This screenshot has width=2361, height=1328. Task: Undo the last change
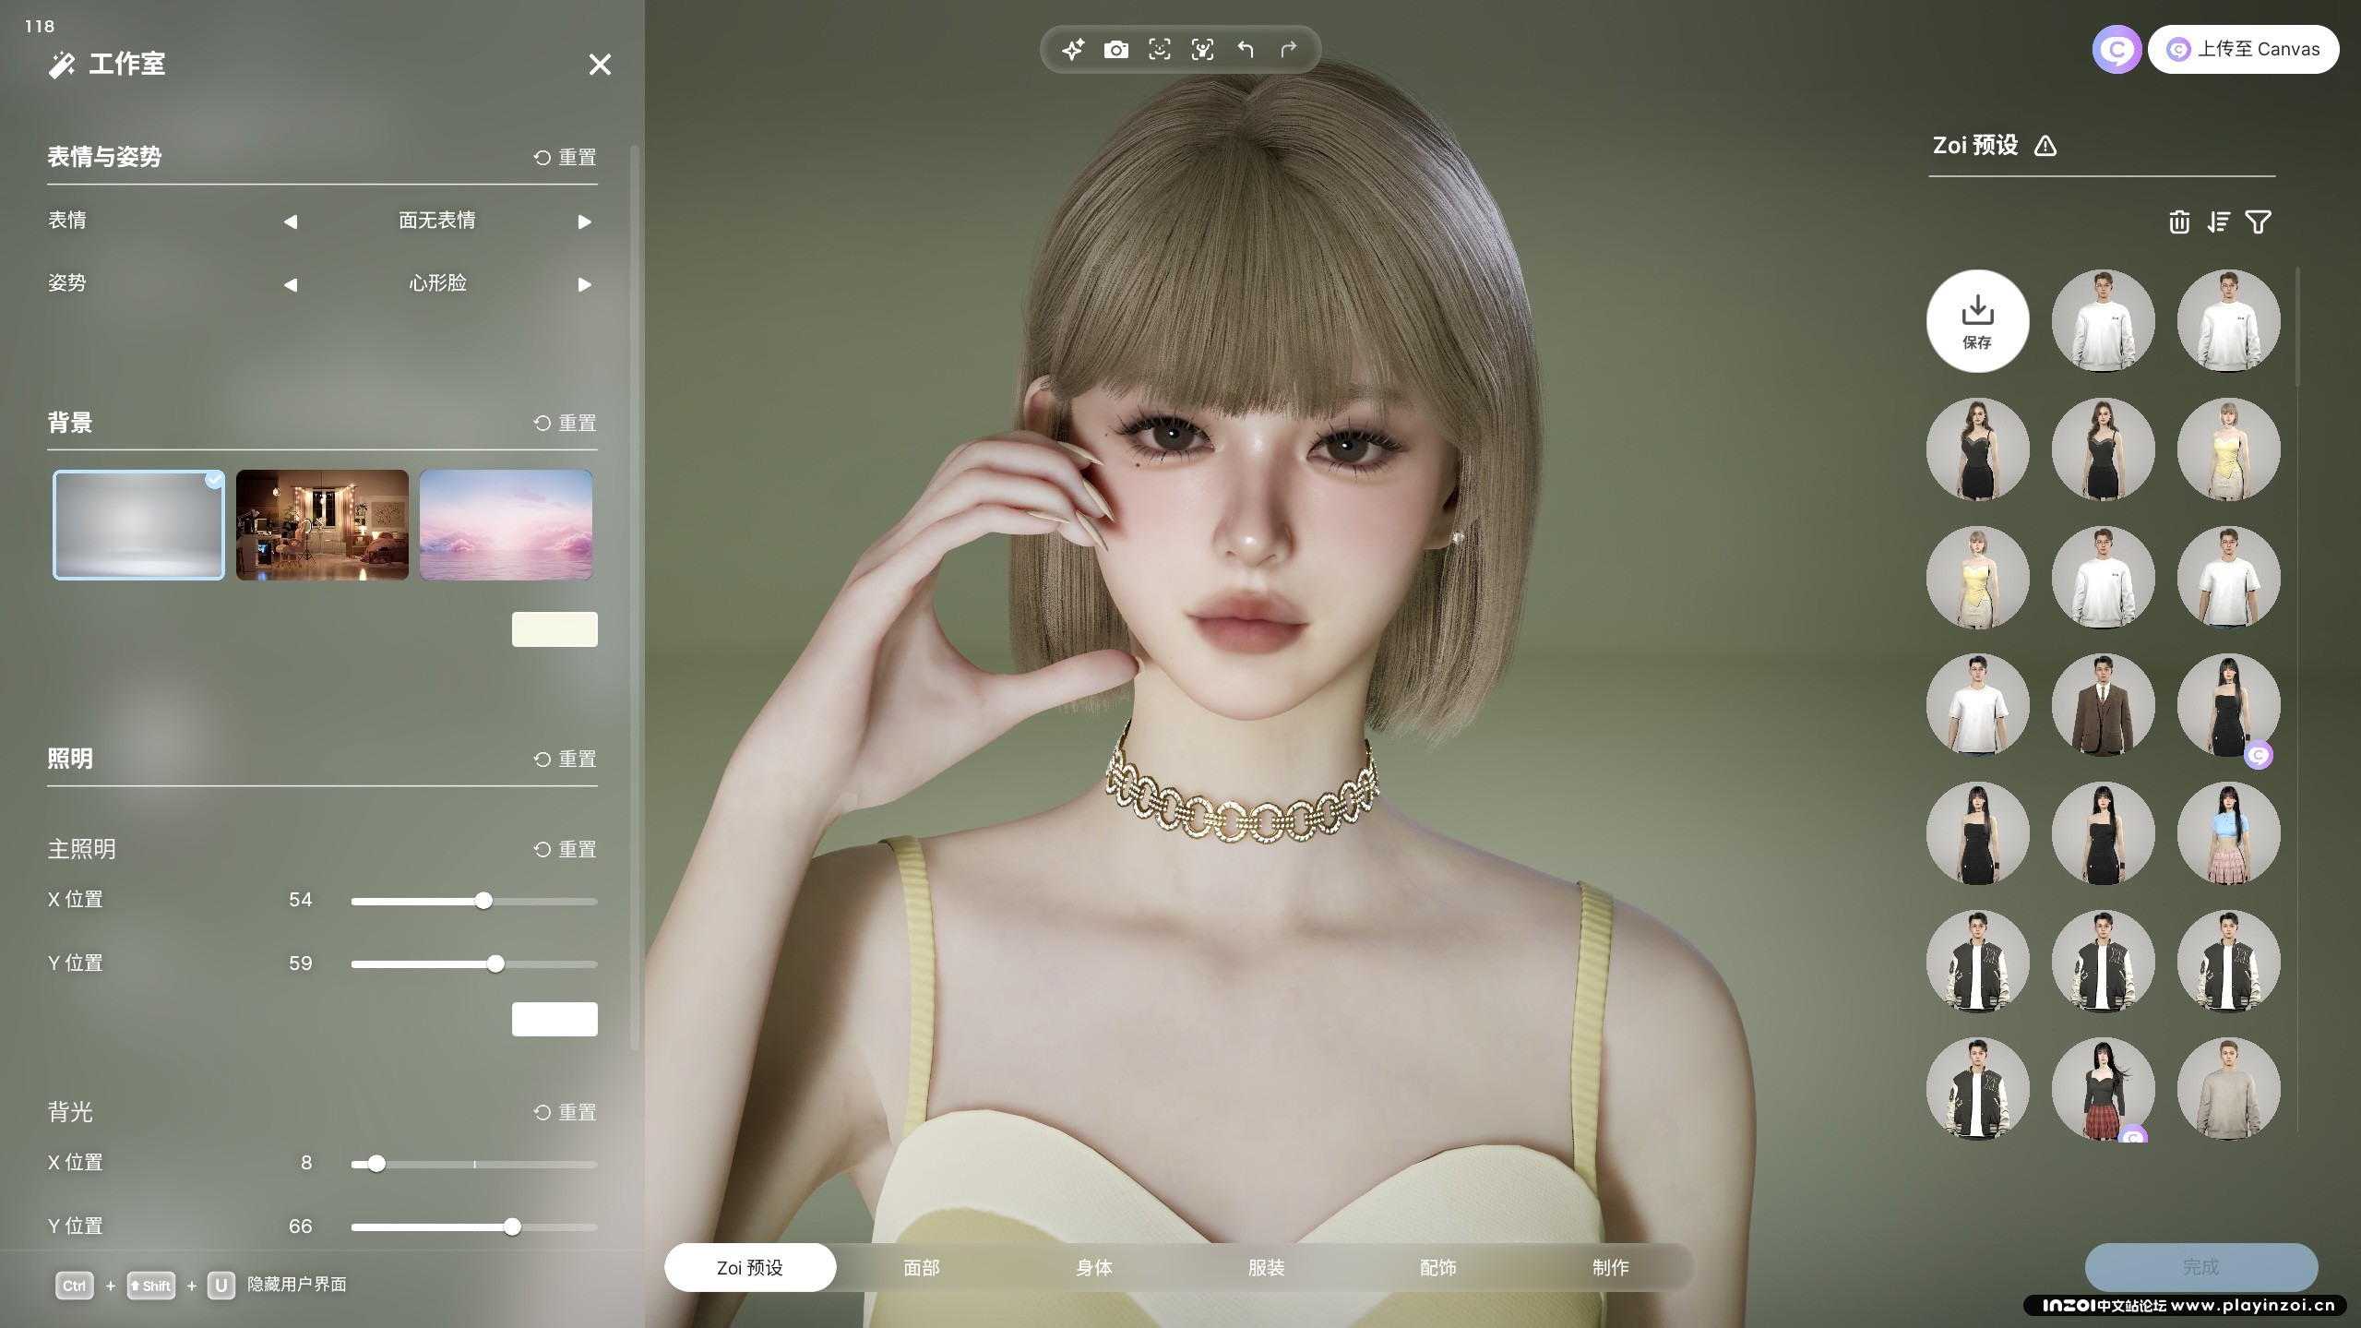[1246, 50]
